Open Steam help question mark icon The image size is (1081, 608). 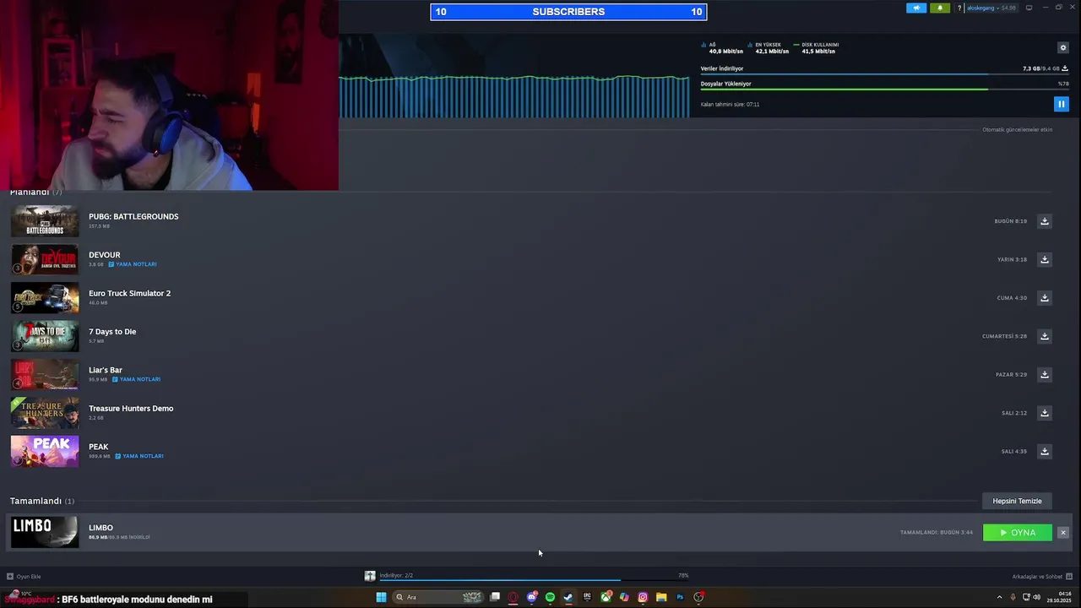click(x=959, y=8)
